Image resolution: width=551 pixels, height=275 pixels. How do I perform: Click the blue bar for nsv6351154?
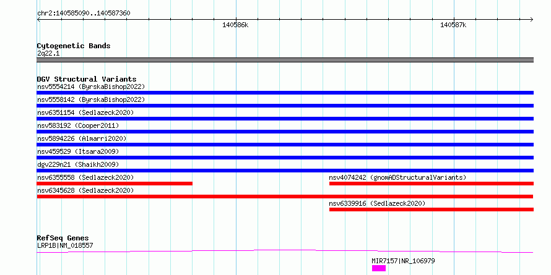point(285,119)
